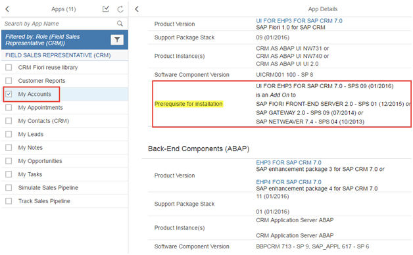Tick the Simulate Sales Pipeline checkbox
The height and width of the screenshot is (255, 413).
(9, 187)
